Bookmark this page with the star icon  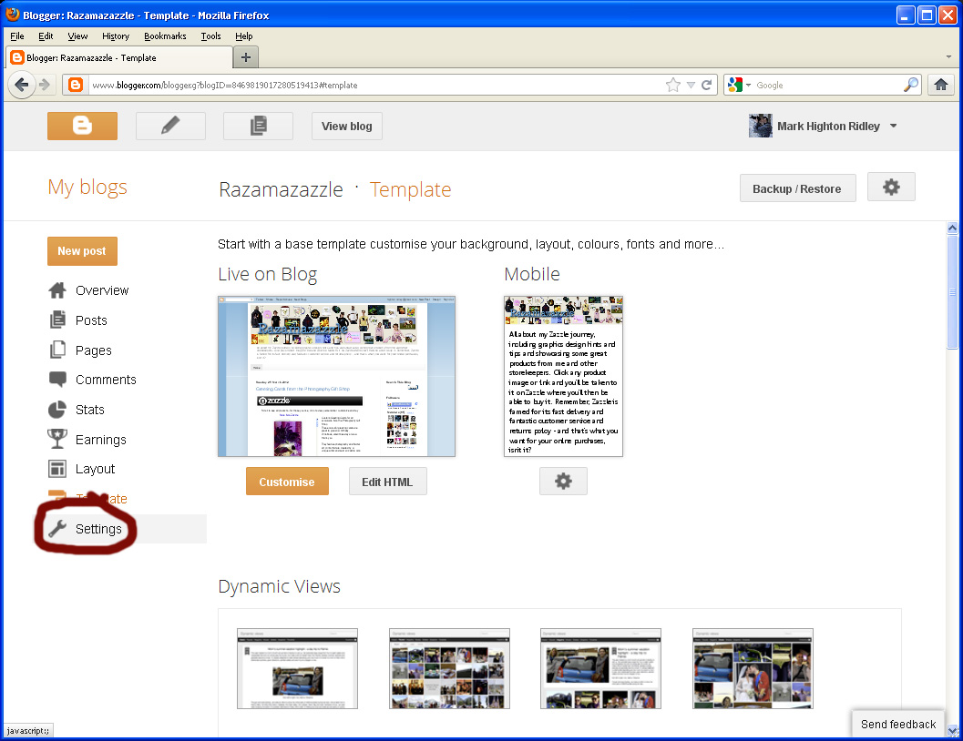coord(673,85)
